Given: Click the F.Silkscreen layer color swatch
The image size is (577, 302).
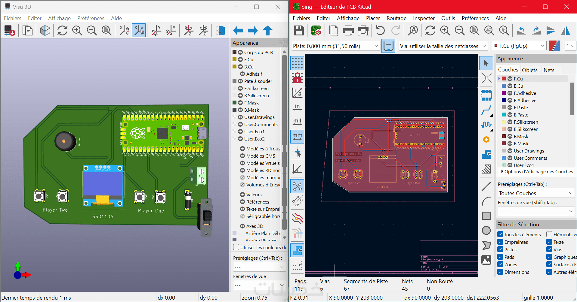Looking at the screenshot, I should point(504,122).
